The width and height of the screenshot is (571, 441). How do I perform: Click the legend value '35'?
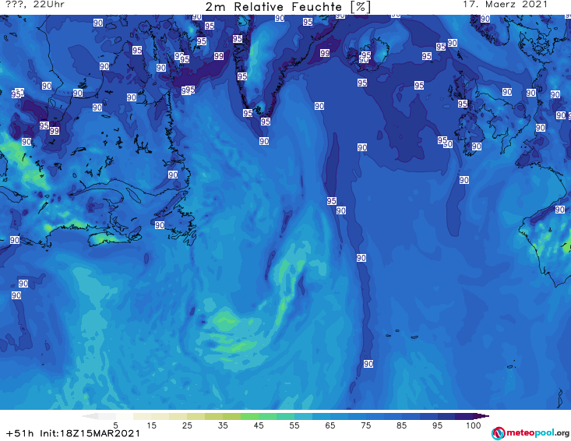[223, 425]
